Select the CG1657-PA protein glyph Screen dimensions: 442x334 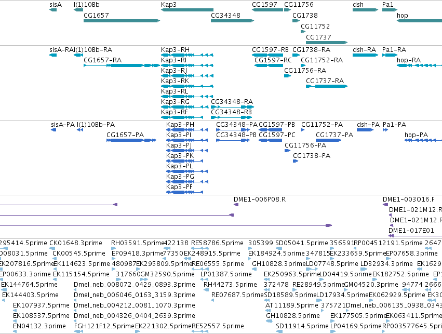click(131, 140)
